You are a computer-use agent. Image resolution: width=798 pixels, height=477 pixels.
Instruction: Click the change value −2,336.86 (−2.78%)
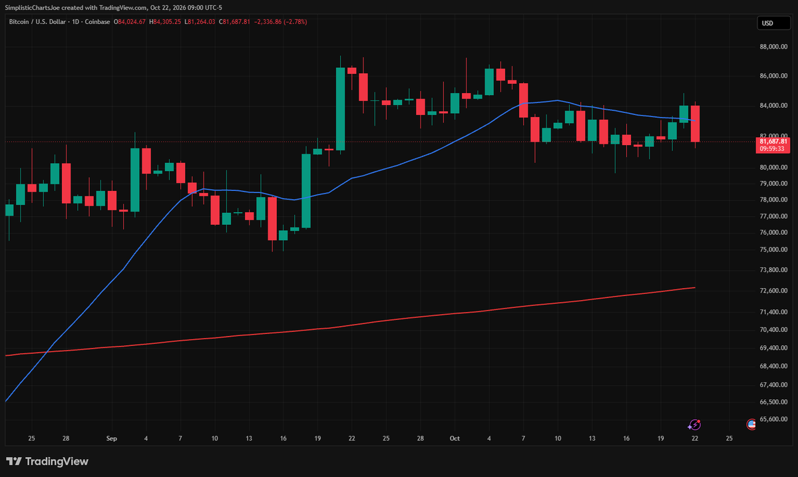coord(280,22)
